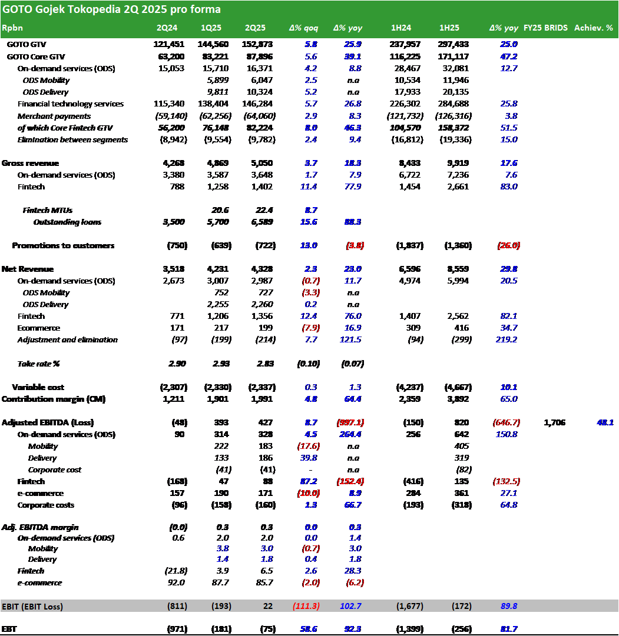Image resolution: width=619 pixels, height=636 pixels.
Task: Select 'Contribution margin (CM)' row label
Action: (54, 399)
